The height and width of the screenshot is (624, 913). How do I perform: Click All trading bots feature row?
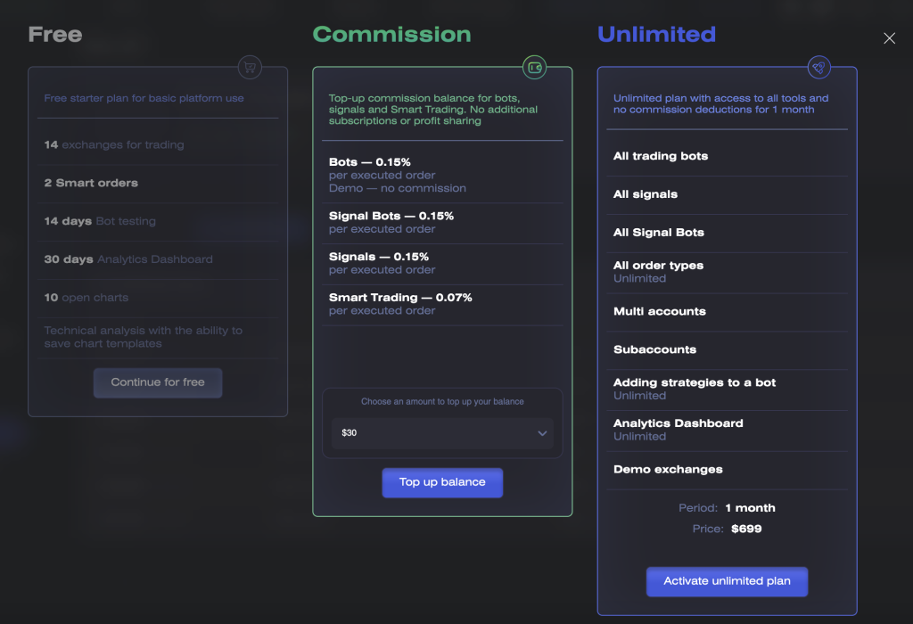pos(728,156)
